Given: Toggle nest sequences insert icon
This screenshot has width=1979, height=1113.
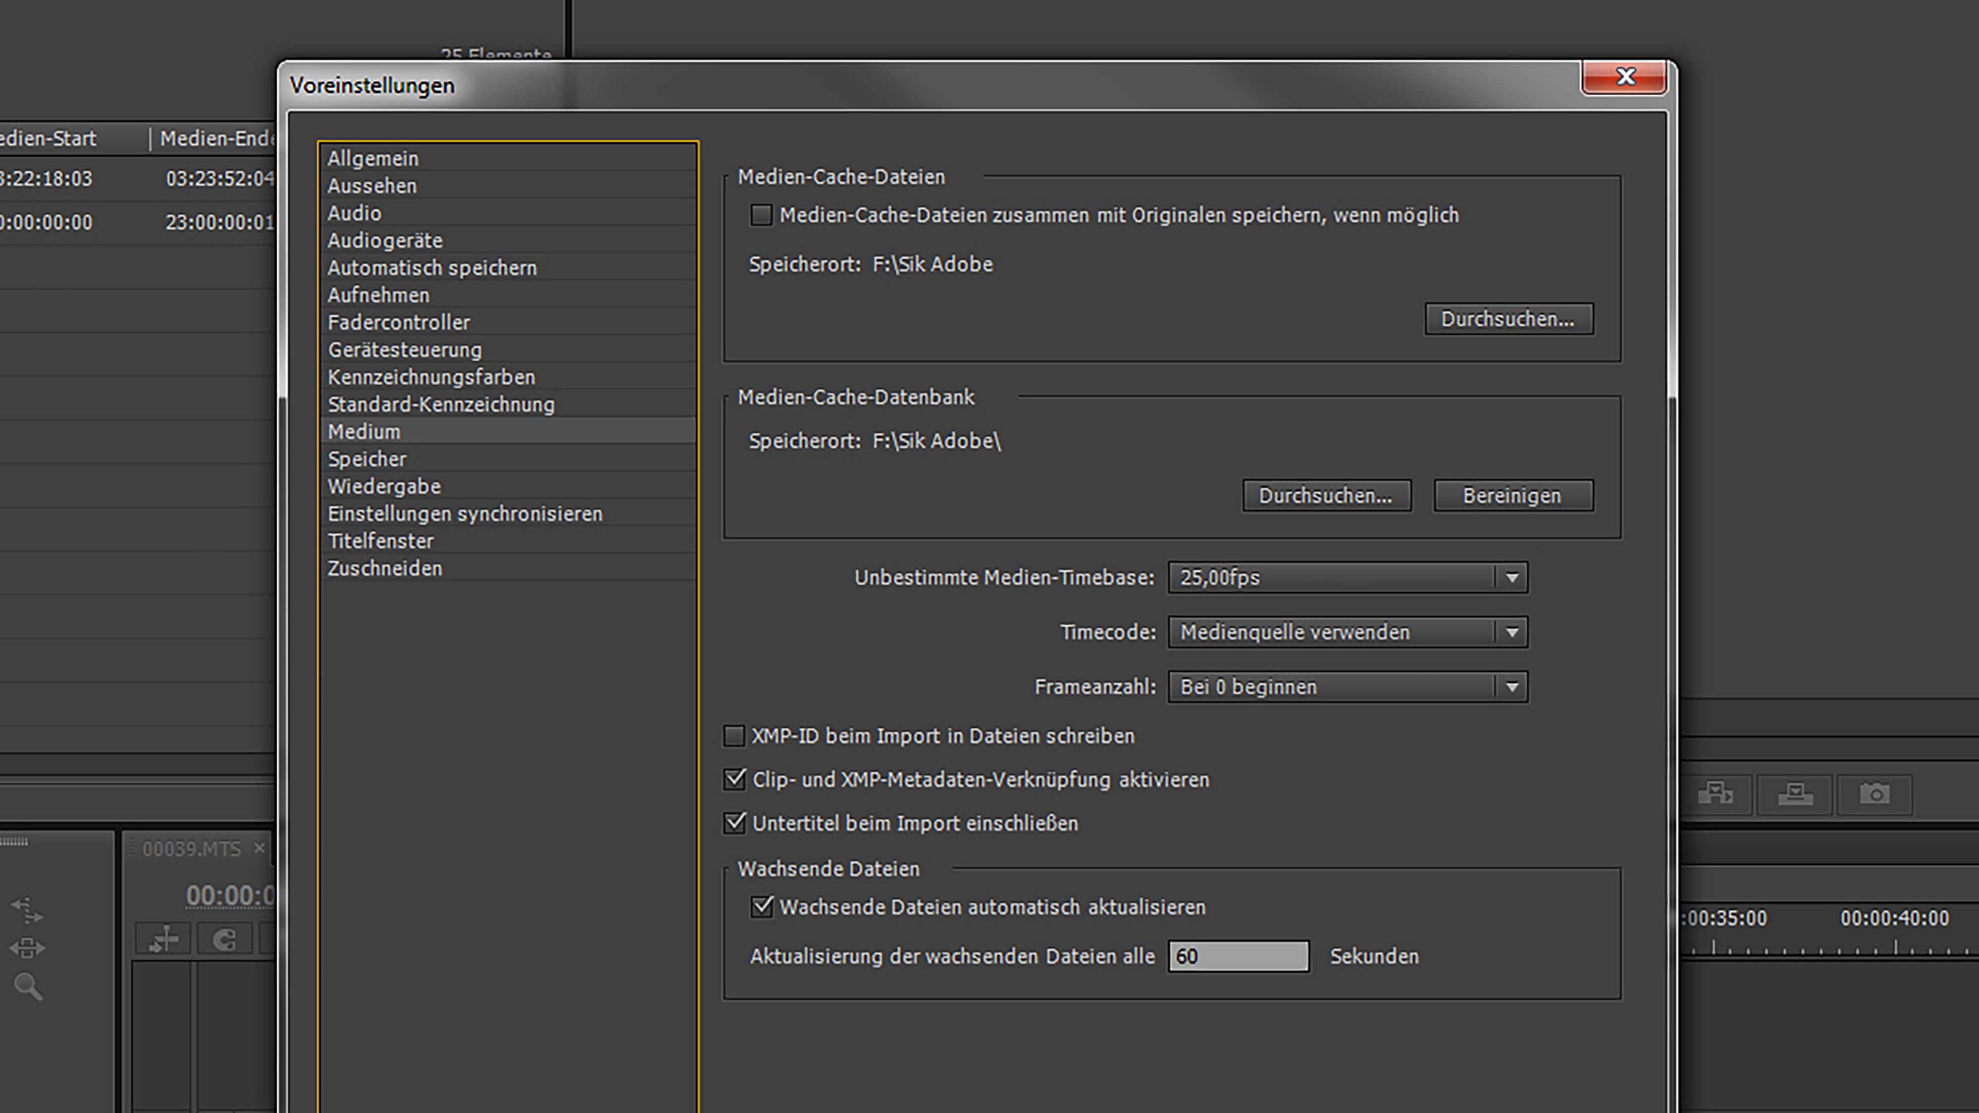Looking at the screenshot, I should click(x=164, y=939).
